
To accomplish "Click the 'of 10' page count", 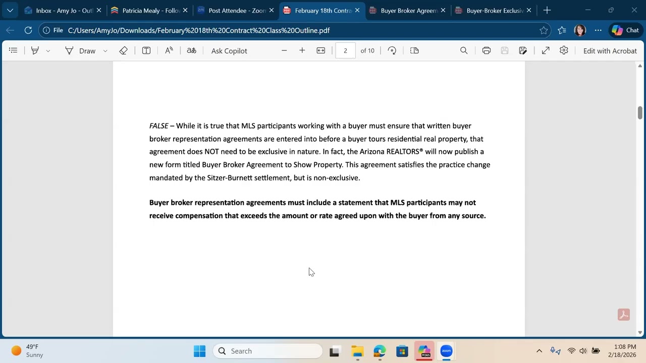I will pyautogui.click(x=367, y=50).
